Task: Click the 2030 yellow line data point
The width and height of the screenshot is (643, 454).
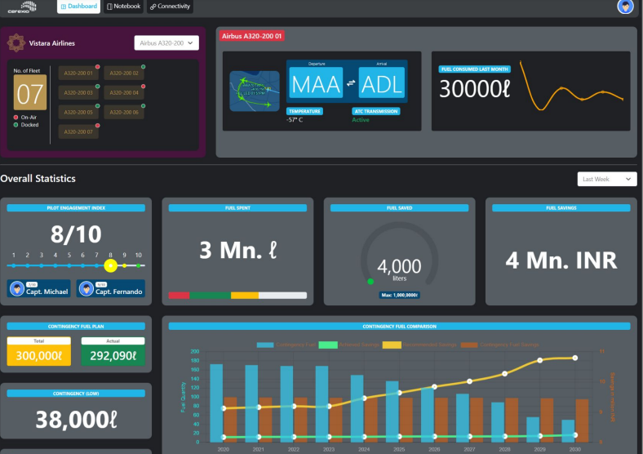Action: click(575, 358)
